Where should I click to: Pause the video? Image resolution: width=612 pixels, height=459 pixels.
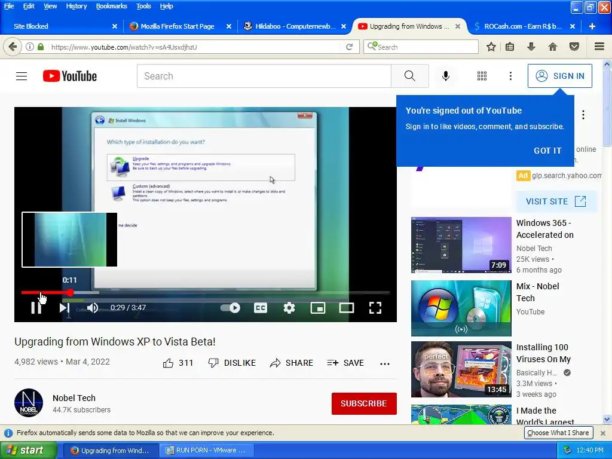pos(36,308)
